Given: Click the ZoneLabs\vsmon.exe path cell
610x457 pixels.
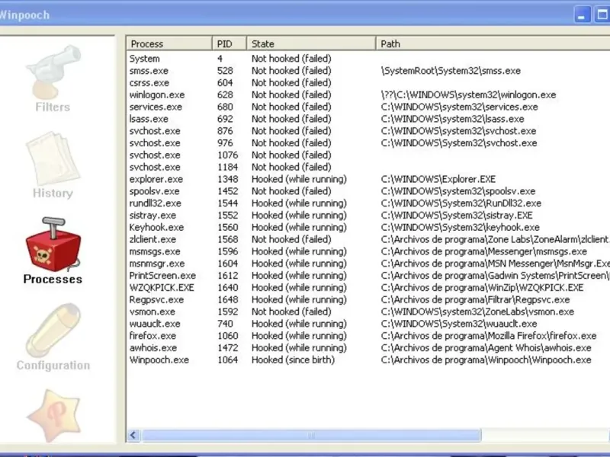Looking at the screenshot, I should click(x=477, y=312).
